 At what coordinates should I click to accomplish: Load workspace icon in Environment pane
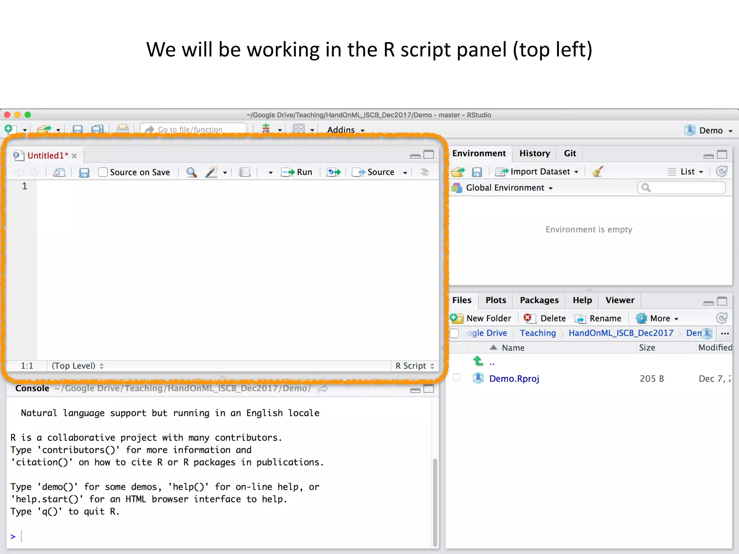[x=458, y=172]
